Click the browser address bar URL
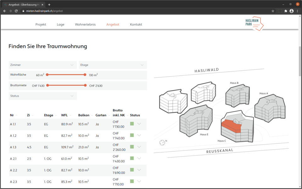This screenshot has height=189, width=302. pos(44,11)
